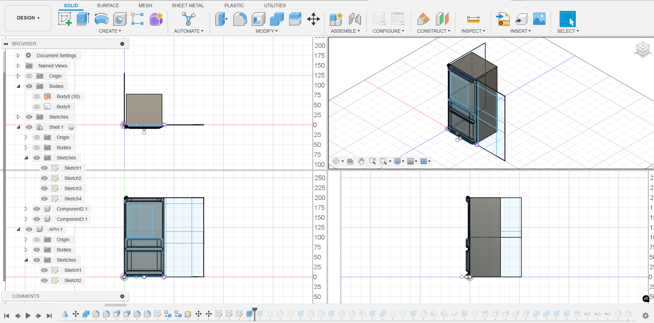Select the Insert SVG tool

coord(503,19)
